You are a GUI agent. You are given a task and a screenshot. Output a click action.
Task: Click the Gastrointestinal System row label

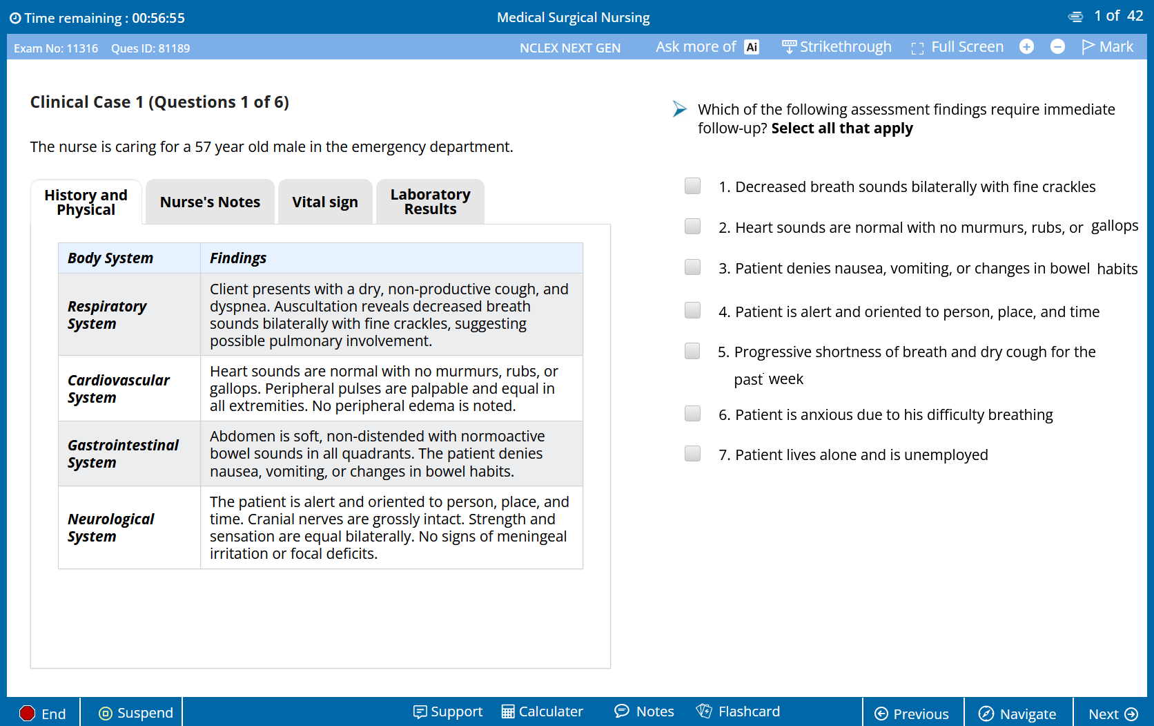(123, 454)
